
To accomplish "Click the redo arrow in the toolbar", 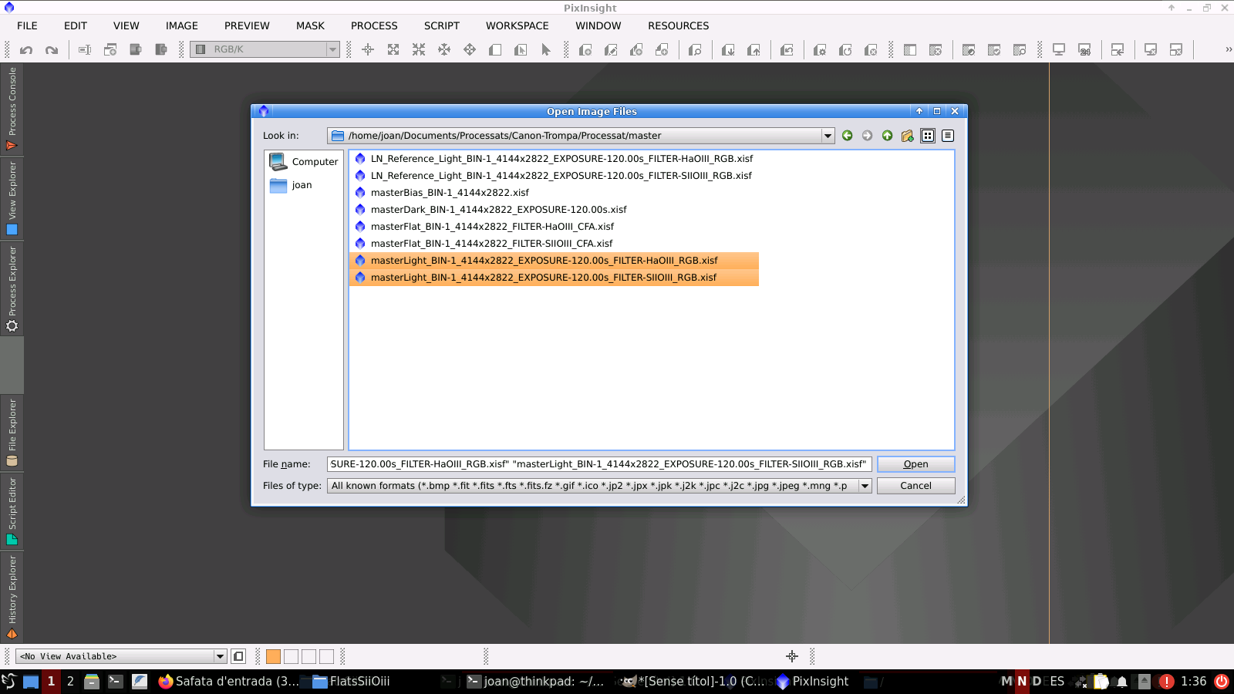I will 52,50.
